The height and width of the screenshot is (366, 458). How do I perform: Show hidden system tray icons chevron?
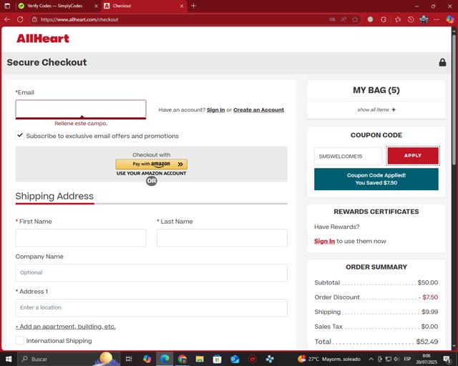(371, 359)
